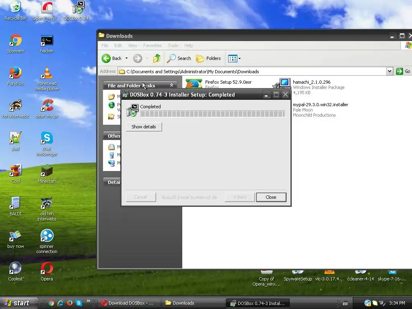Select the old teh interwebz icon
Screen dimensions: 412x309
[x=47, y=209]
